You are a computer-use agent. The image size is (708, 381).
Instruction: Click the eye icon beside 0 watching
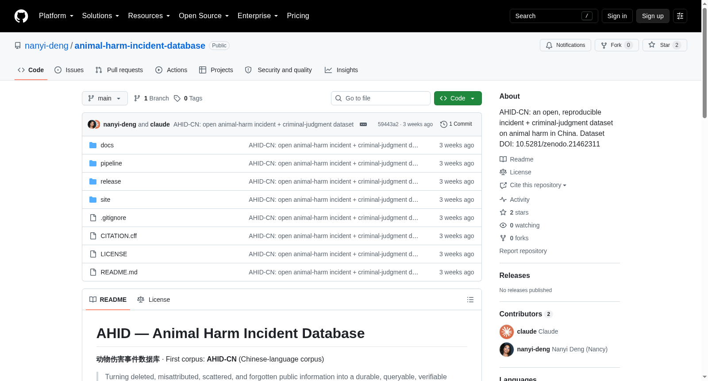click(x=503, y=225)
